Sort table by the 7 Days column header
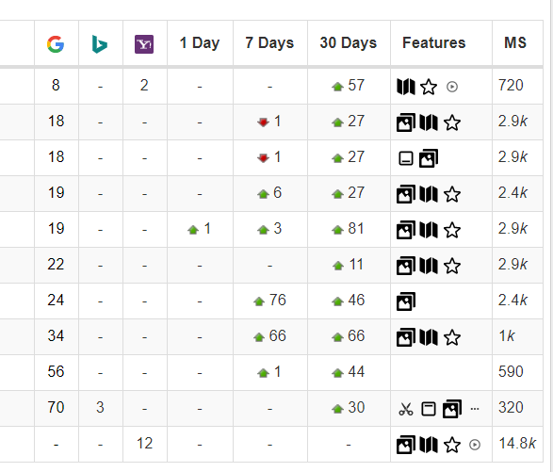553x472 pixels. tap(269, 42)
